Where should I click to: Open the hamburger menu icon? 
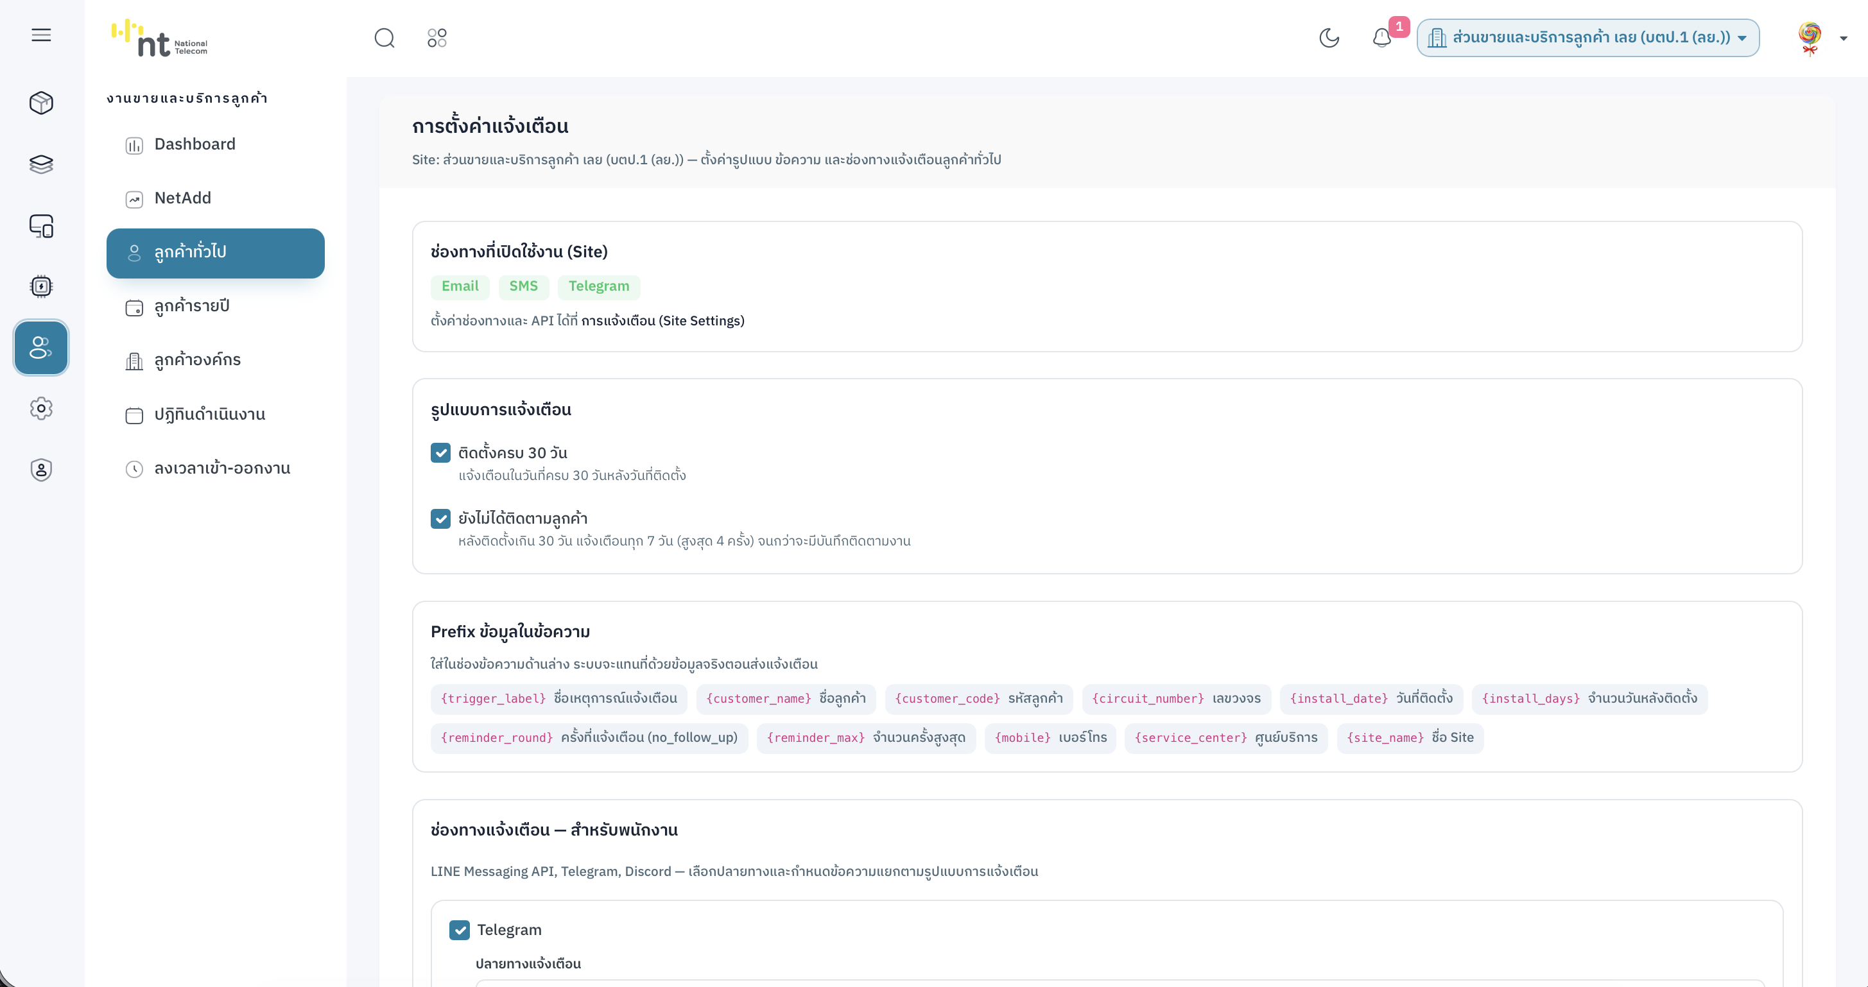pyautogui.click(x=41, y=35)
